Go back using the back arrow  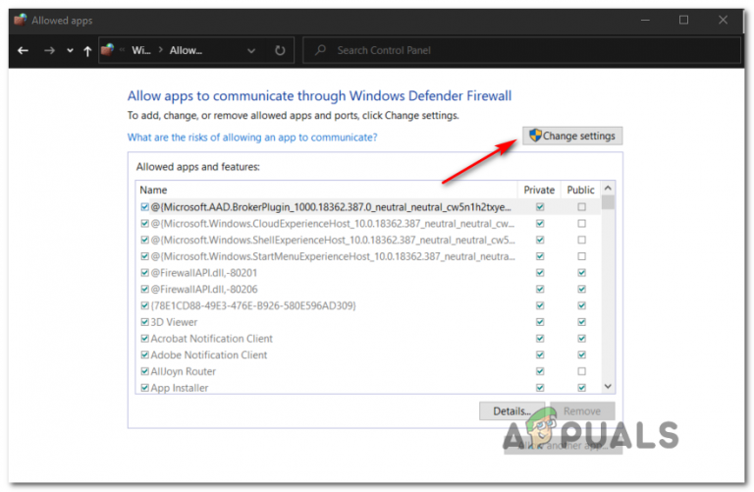23,50
